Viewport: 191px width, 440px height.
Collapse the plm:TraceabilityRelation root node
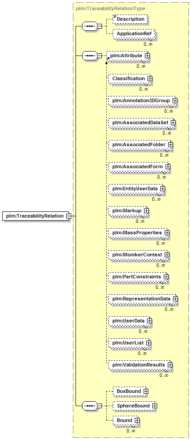(x=68, y=216)
